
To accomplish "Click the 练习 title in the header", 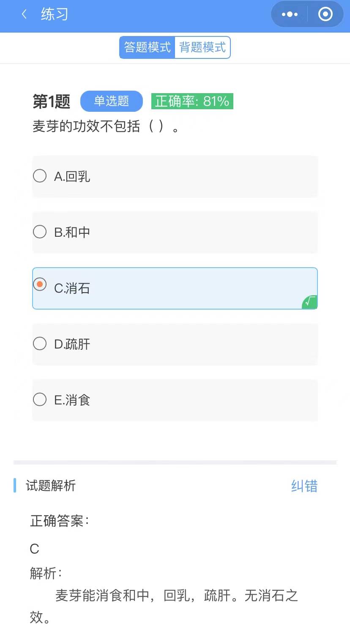I will tap(53, 14).
